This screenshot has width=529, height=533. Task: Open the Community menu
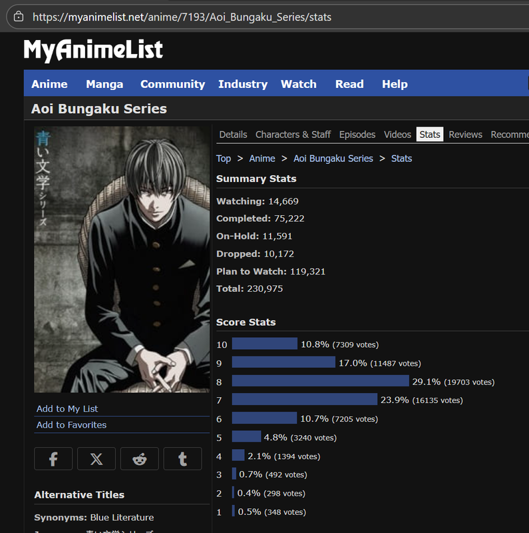pyautogui.click(x=173, y=84)
